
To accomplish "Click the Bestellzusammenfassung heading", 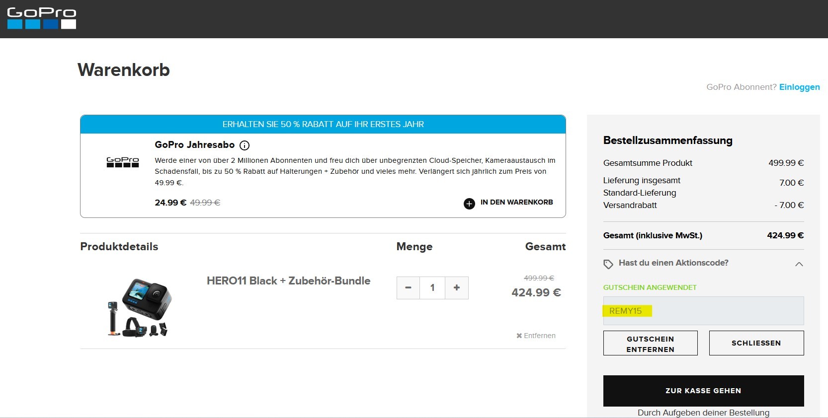I will point(667,140).
